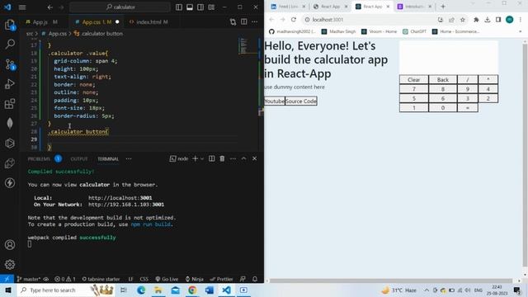Open the TERMINAL panel tab
528x297 pixels.
coord(108,159)
